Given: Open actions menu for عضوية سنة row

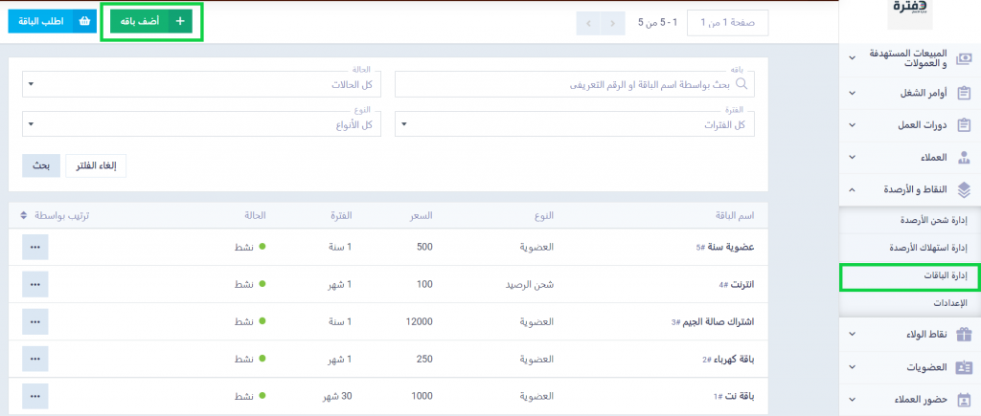Looking at the screenshot, I should pos(35,247).
